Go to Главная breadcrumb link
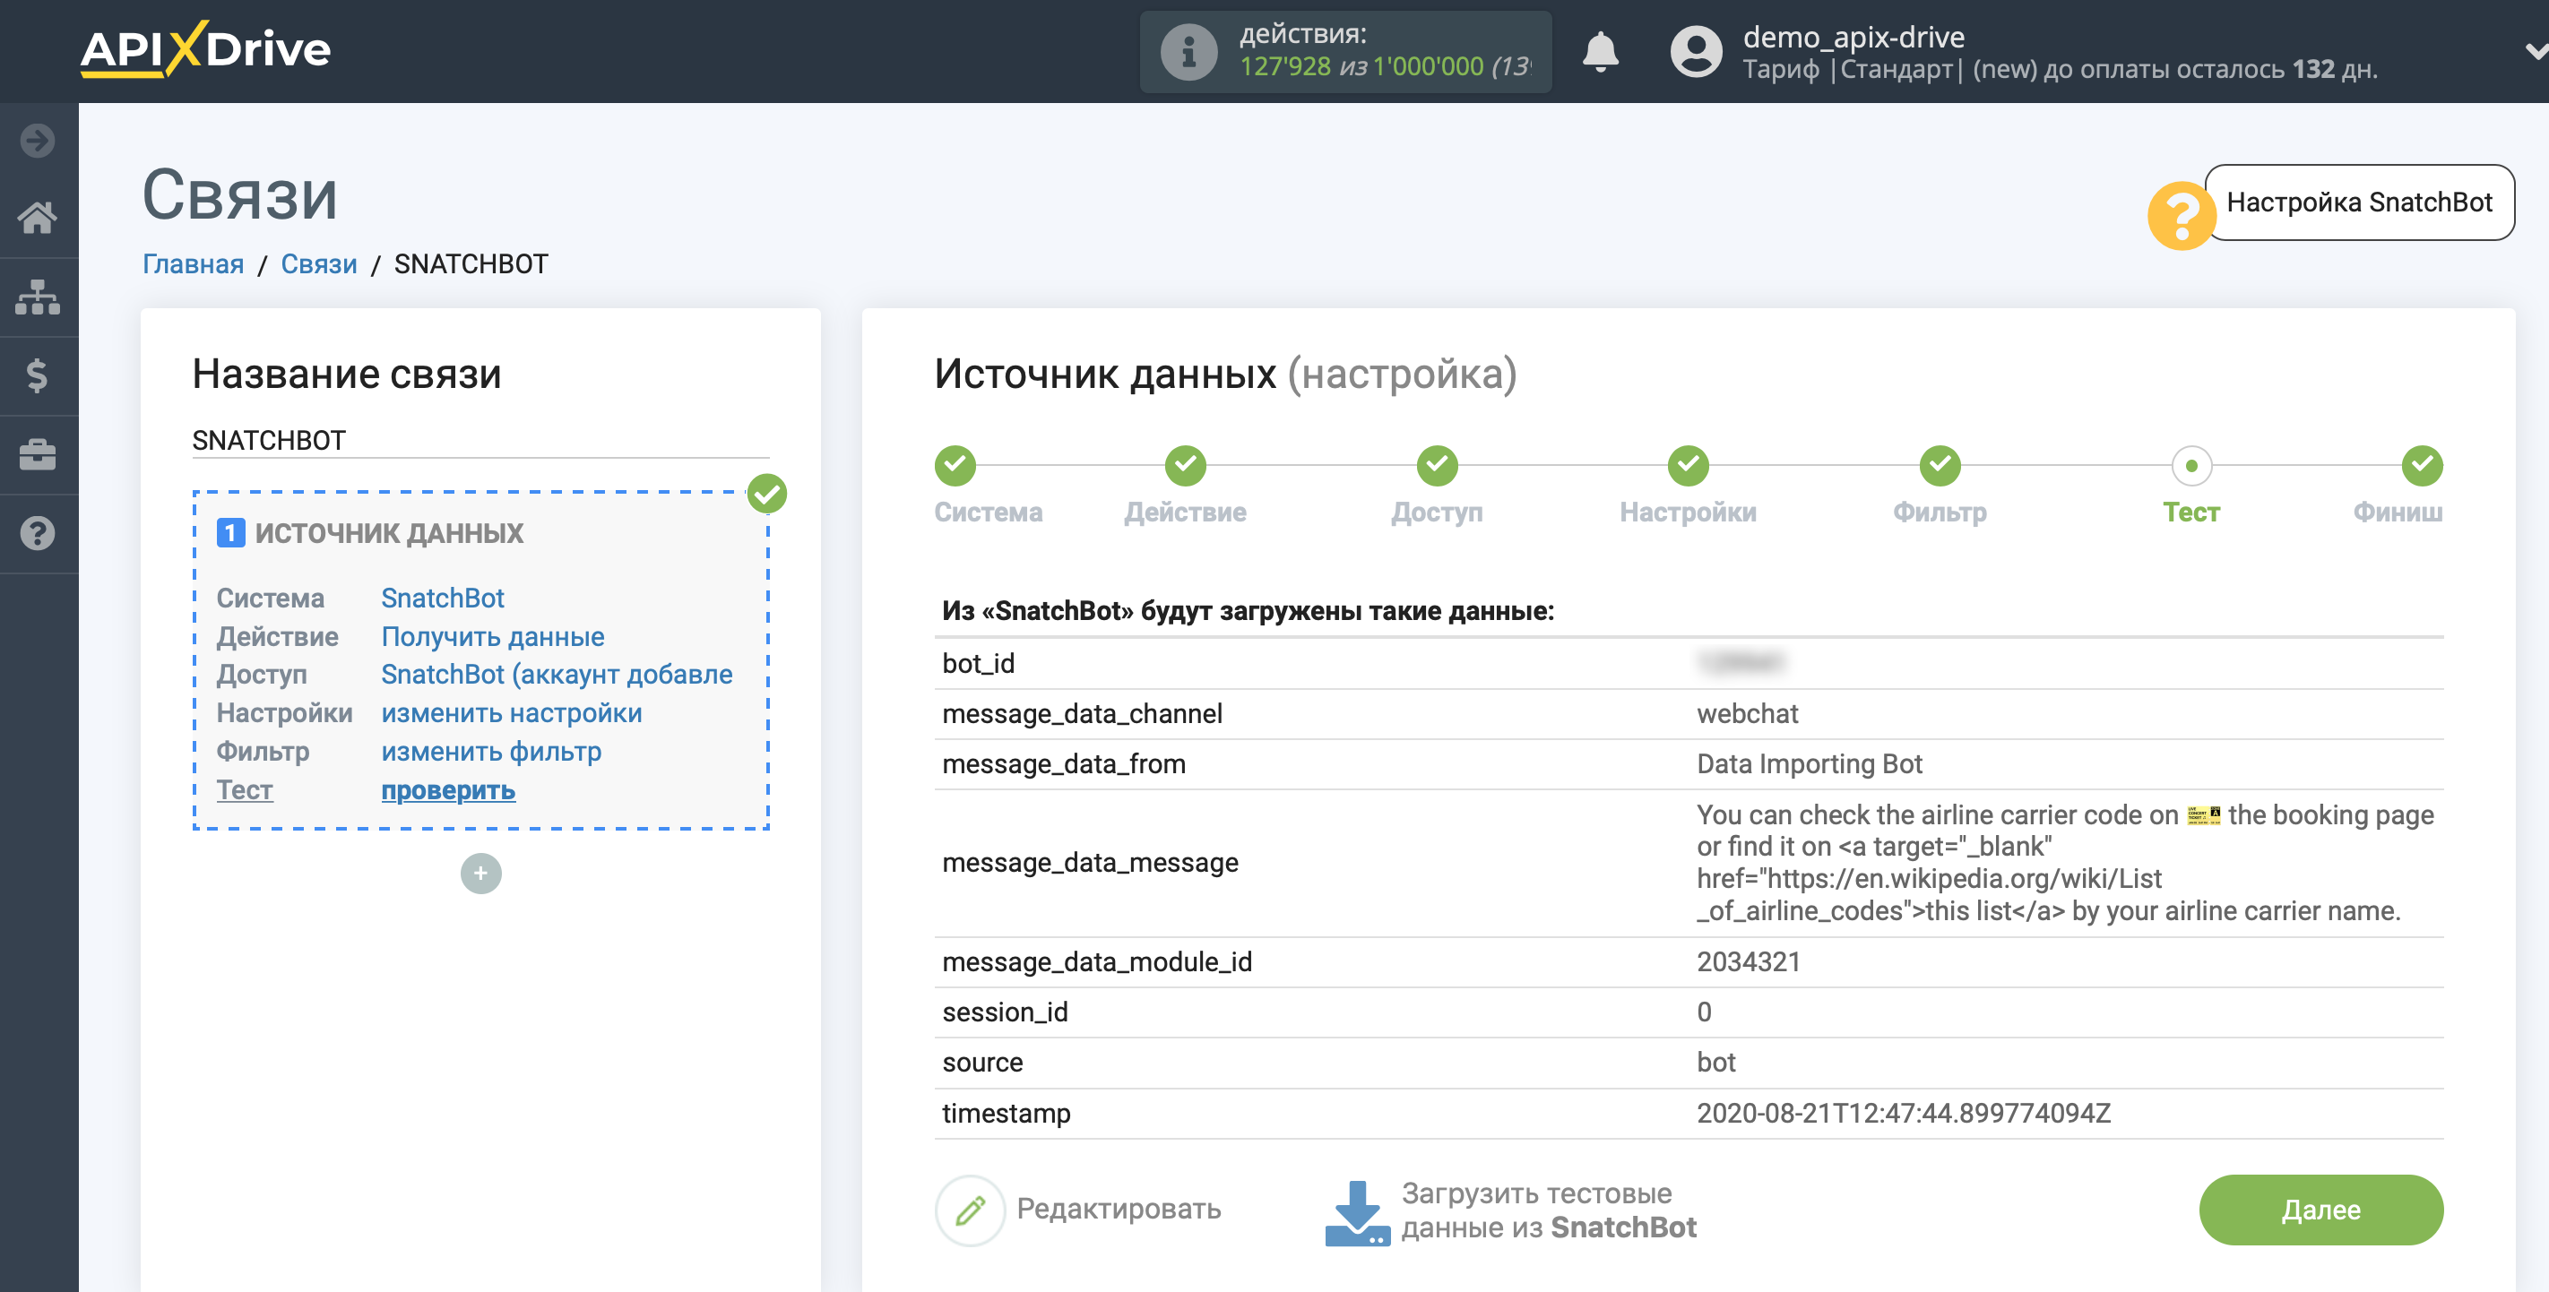Image resolution: width=2549 pixels, height=1292 pixels. click(x=193, y=264)
